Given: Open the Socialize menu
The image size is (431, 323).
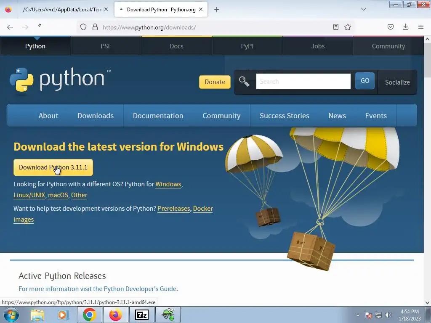Looking at the screenshot, I should click(397, 82).
